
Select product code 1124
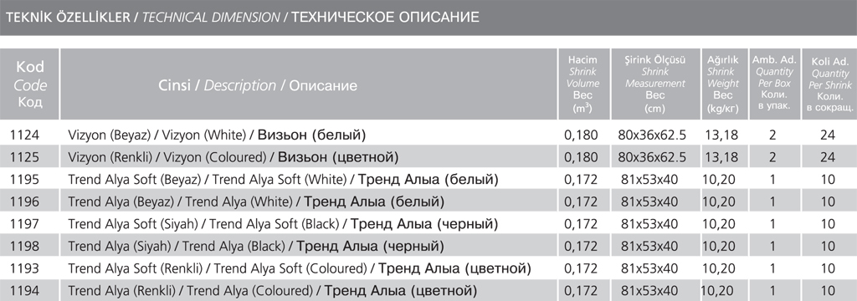24,135
